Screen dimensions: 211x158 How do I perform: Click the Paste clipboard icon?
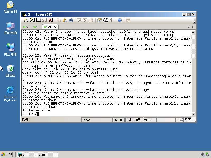click(x=65, y=20)
